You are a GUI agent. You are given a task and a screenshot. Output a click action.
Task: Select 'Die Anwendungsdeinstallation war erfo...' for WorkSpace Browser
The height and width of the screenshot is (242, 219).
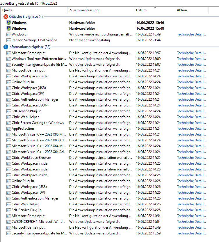[101, 158]
